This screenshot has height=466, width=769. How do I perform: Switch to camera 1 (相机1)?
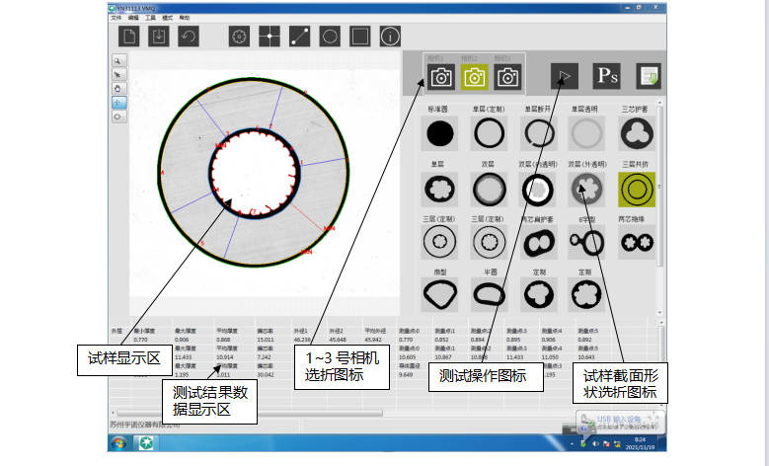click(441, 76)
